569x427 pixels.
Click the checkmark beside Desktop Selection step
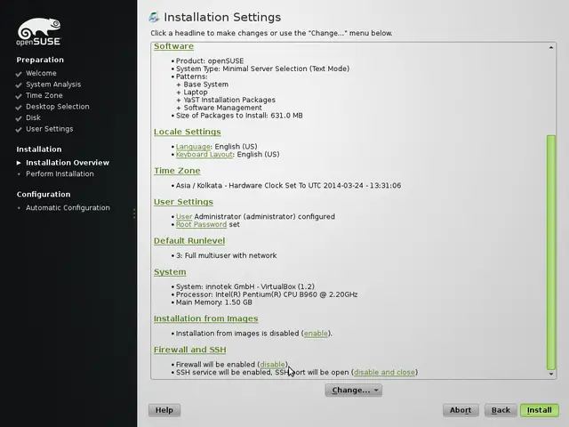tap(19, 108)
